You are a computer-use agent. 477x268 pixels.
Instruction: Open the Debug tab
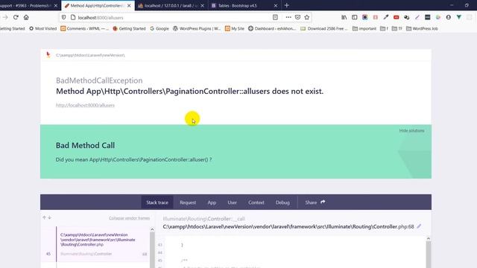point(282,202)
